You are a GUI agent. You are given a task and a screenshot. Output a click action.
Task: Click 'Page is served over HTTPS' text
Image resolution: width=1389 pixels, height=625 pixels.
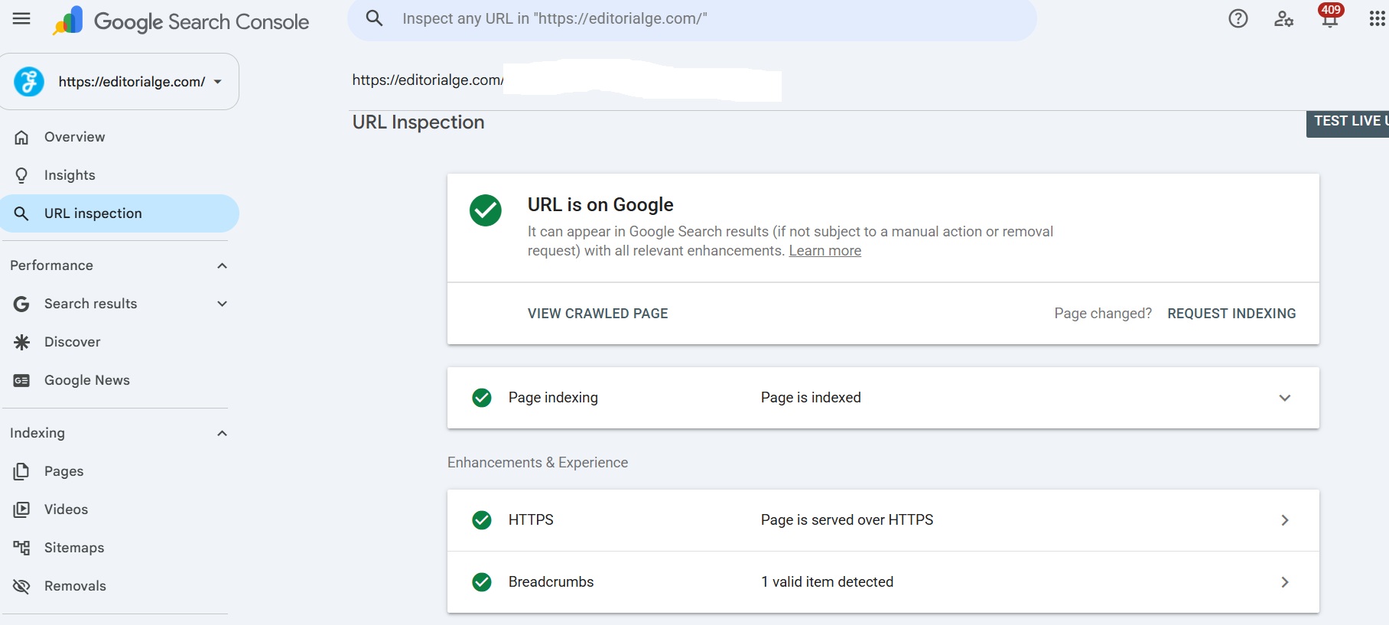coord(847,520)
